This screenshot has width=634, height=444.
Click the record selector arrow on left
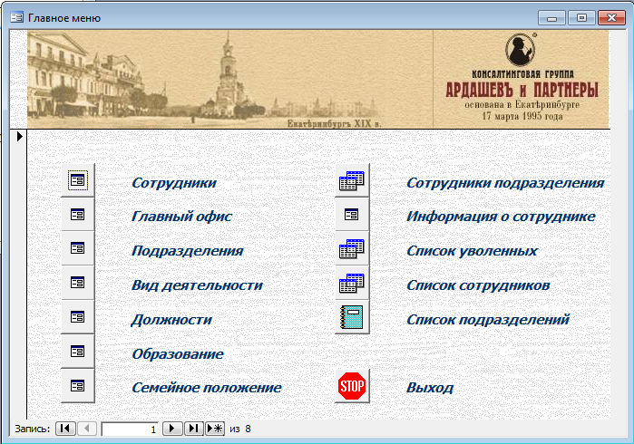[x=17, y=137]
